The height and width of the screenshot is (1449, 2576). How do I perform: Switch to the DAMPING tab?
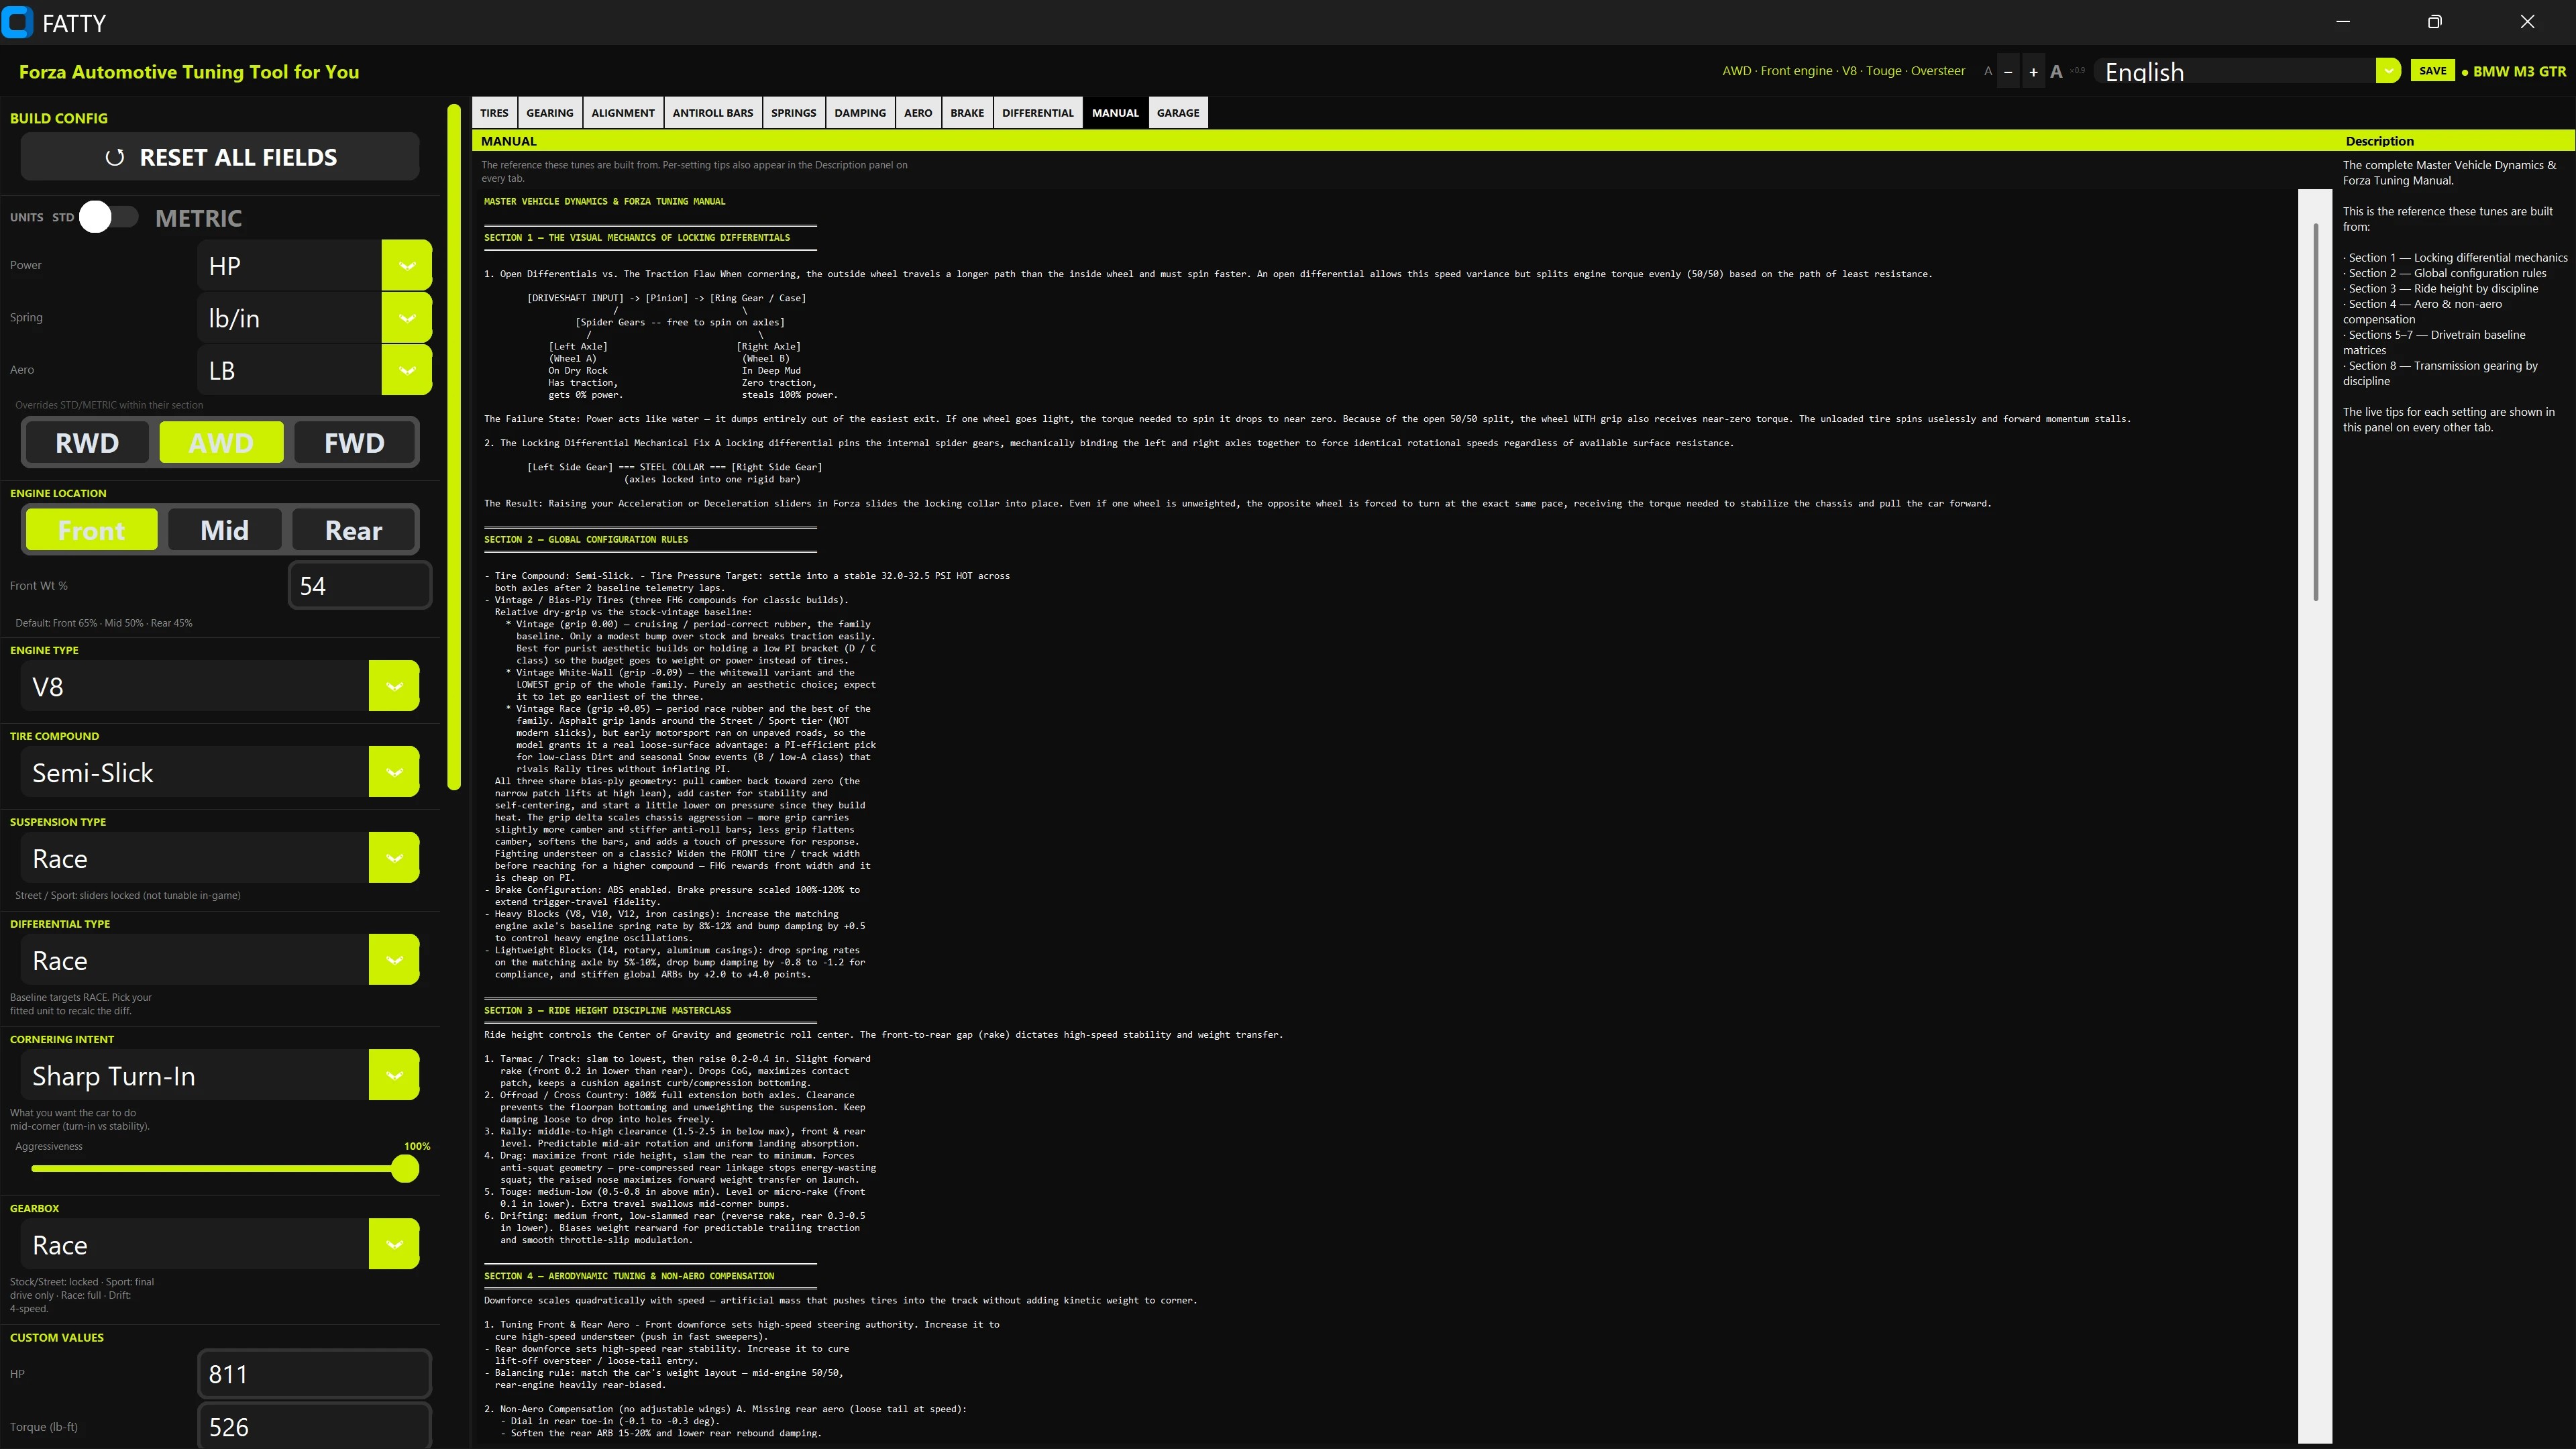pyautogui.click(x=860, y=113)
